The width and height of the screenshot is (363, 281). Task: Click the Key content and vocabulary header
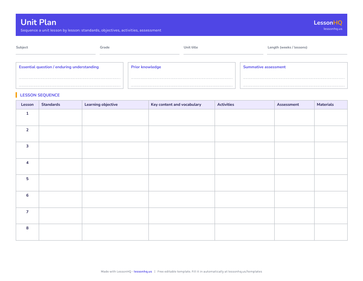point(182,105)
